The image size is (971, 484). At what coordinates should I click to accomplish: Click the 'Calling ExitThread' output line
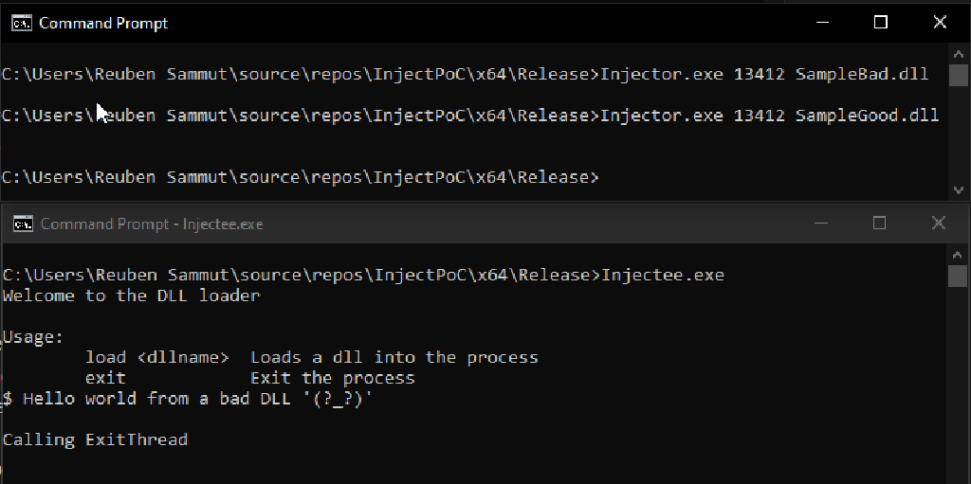pyautogui.click(x=95, y=439)
